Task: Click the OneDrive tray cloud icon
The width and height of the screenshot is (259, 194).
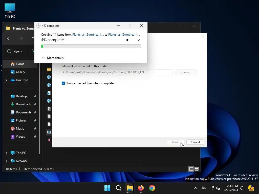Action: [204, 188]
